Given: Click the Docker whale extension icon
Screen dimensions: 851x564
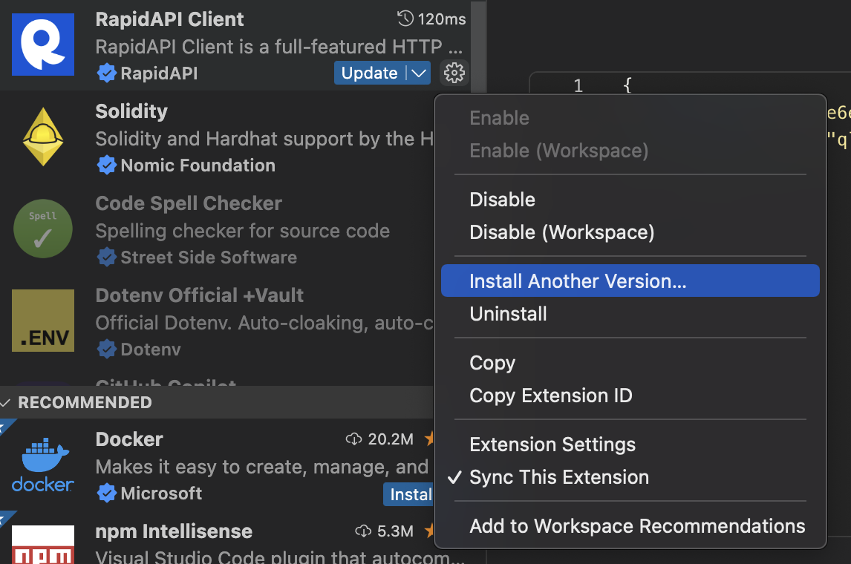Looking at the screenshot, I should 42,465.
